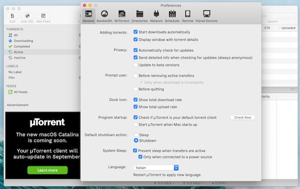The width and height of the screenshot is (300, 189).
Task: Switch to BitTorrent preferences
Action: point(121,16)
